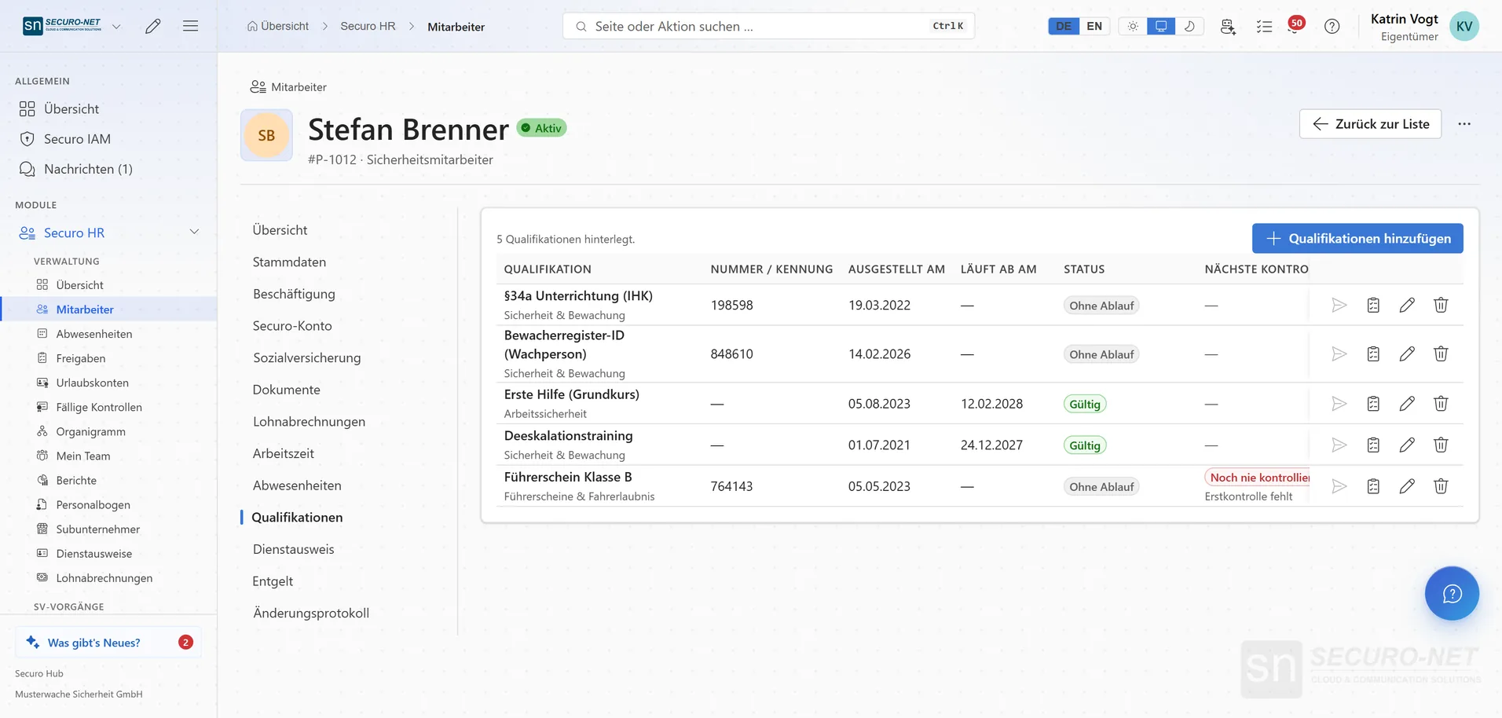
Task: Open the edit pencil in top bar
Action: (153, 26)
